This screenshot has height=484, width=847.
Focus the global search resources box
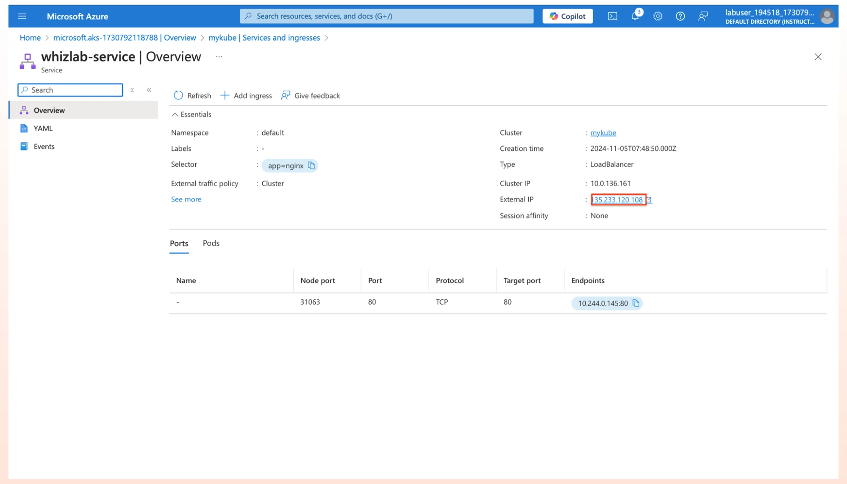click(x=386, y=16)
